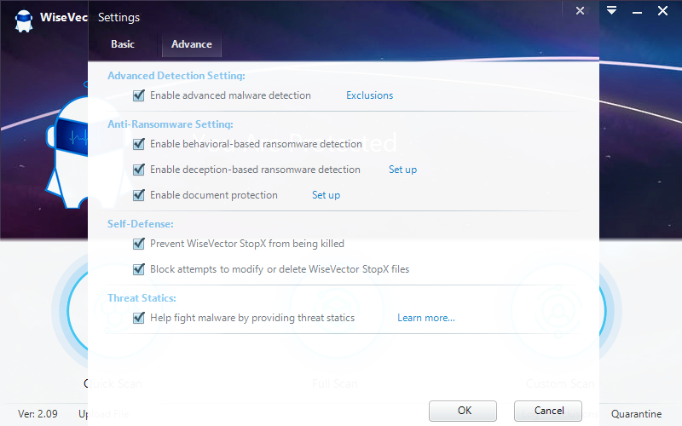Open the Learn more link
Screen dimensions: 682x426
[x=425, y=318]
